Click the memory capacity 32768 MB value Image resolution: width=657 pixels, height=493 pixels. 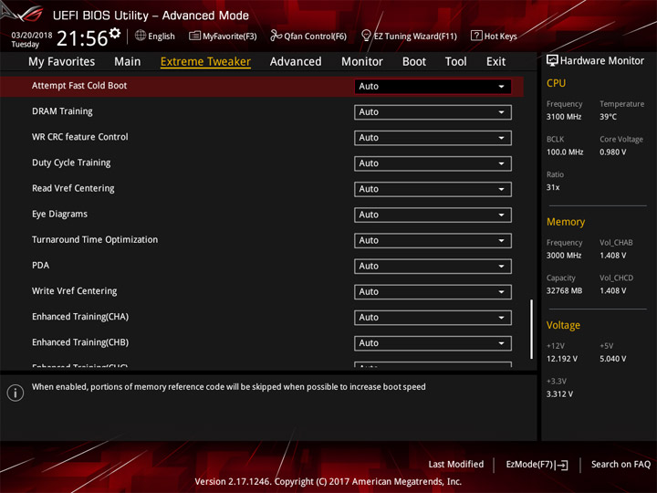coord(564,291)
